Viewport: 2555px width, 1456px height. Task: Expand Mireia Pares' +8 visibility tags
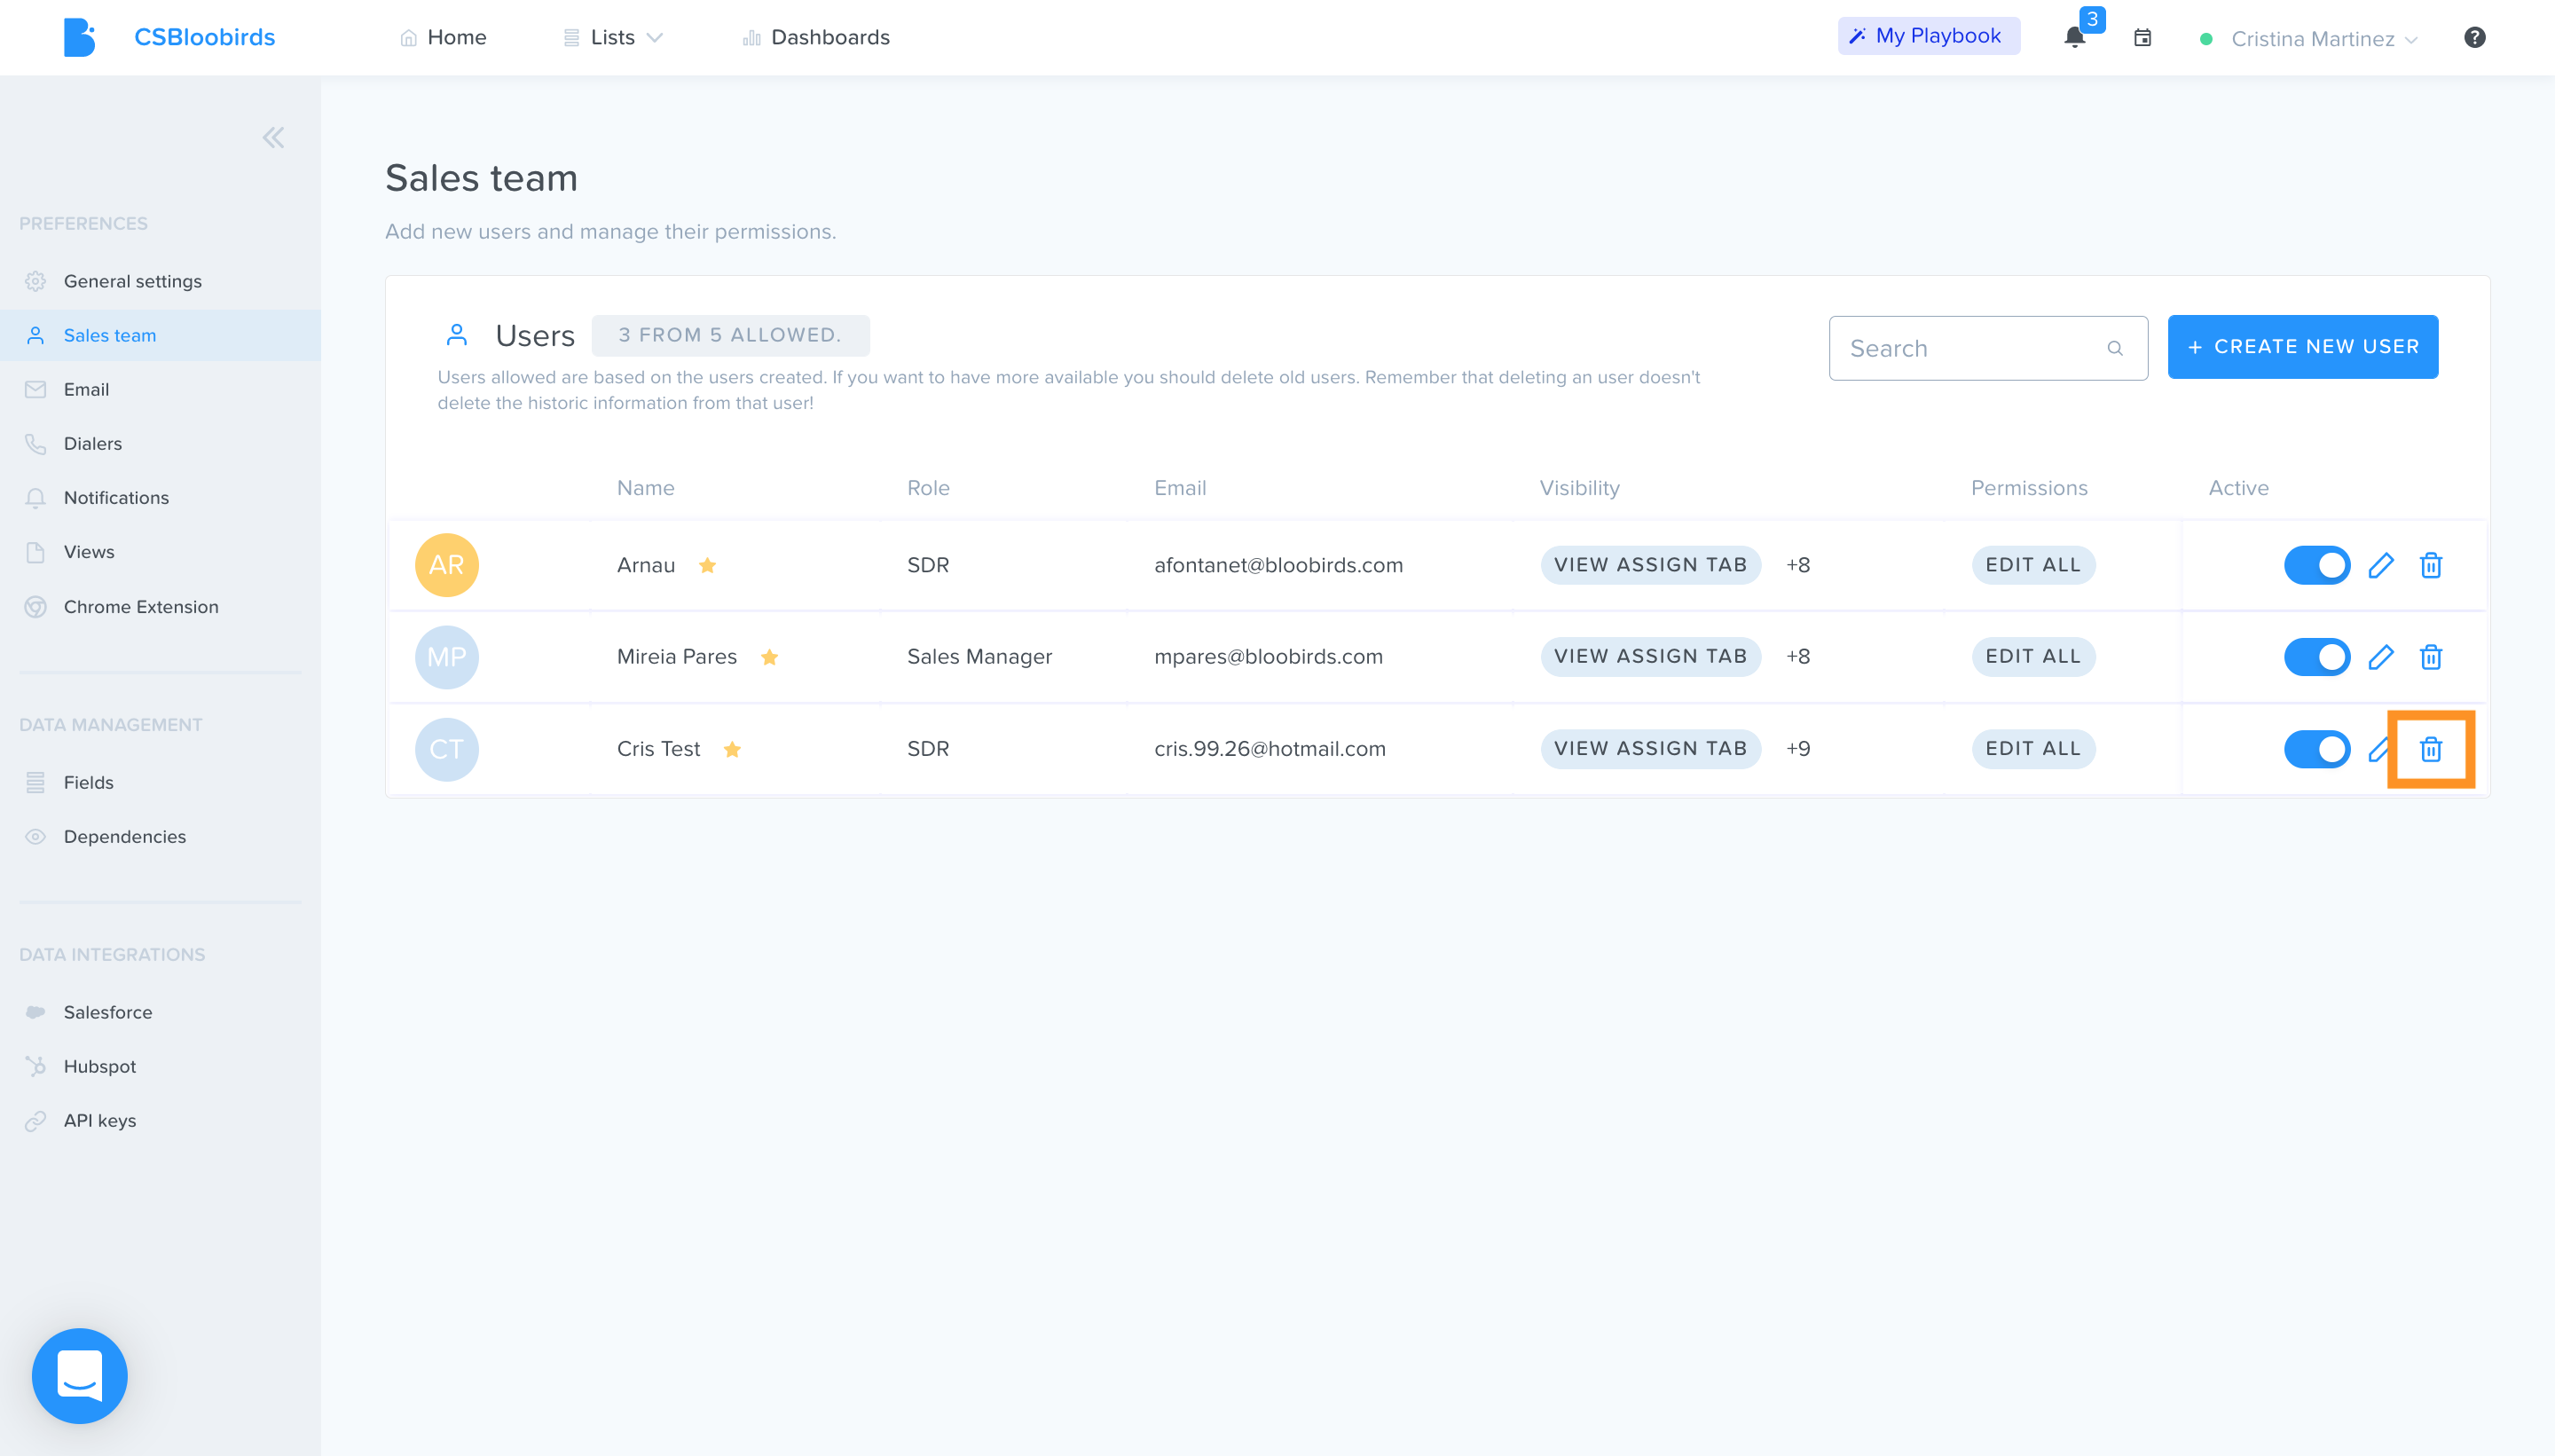click(1798, 657)
